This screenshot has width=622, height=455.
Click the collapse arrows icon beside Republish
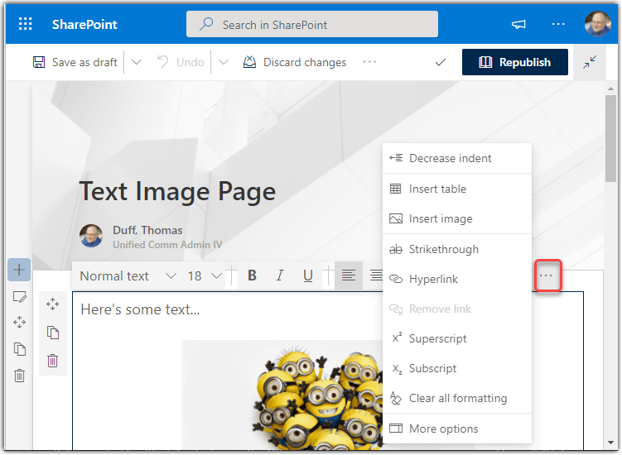(589, 63)
